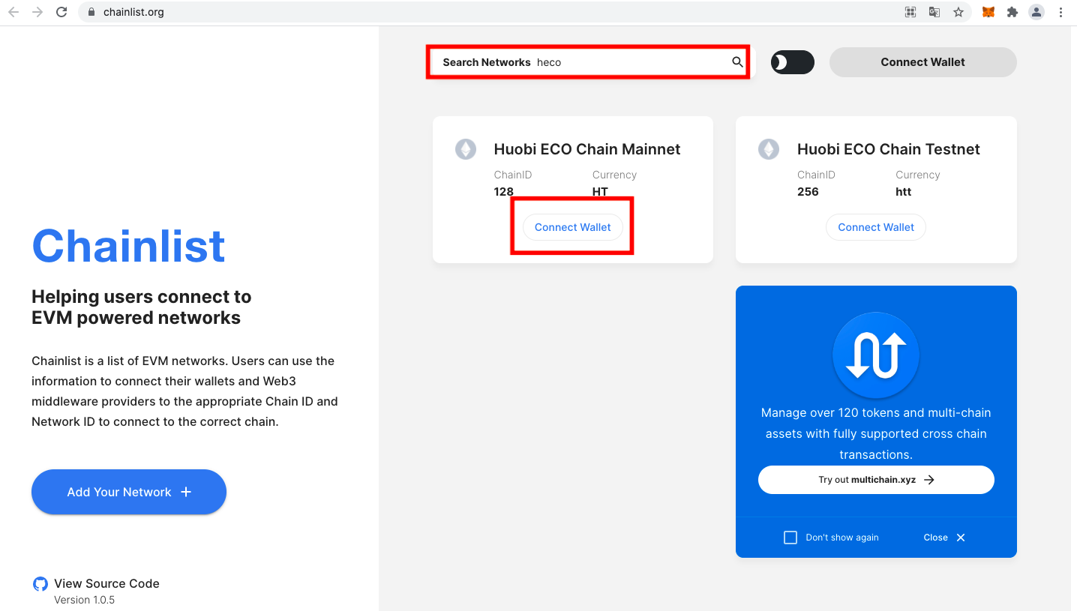Click the ChainID value 256

click(x=808, y=192)
